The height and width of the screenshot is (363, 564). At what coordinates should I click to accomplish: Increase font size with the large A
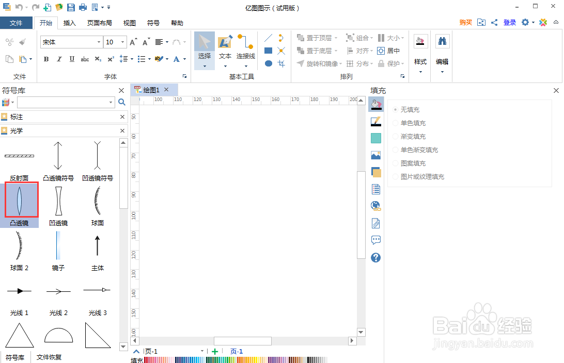pos(133,42)
